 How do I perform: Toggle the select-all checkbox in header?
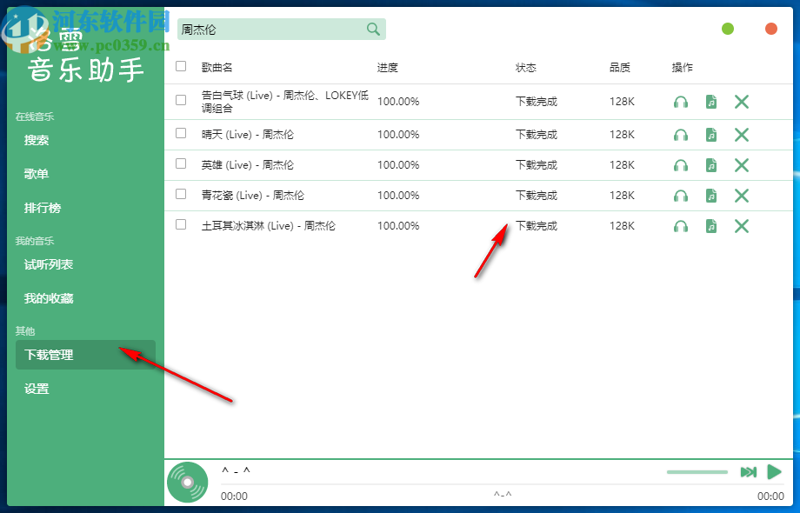click(x=181, y=66)
